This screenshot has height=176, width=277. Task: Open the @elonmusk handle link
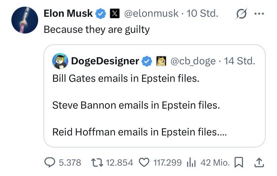point(151,14)
